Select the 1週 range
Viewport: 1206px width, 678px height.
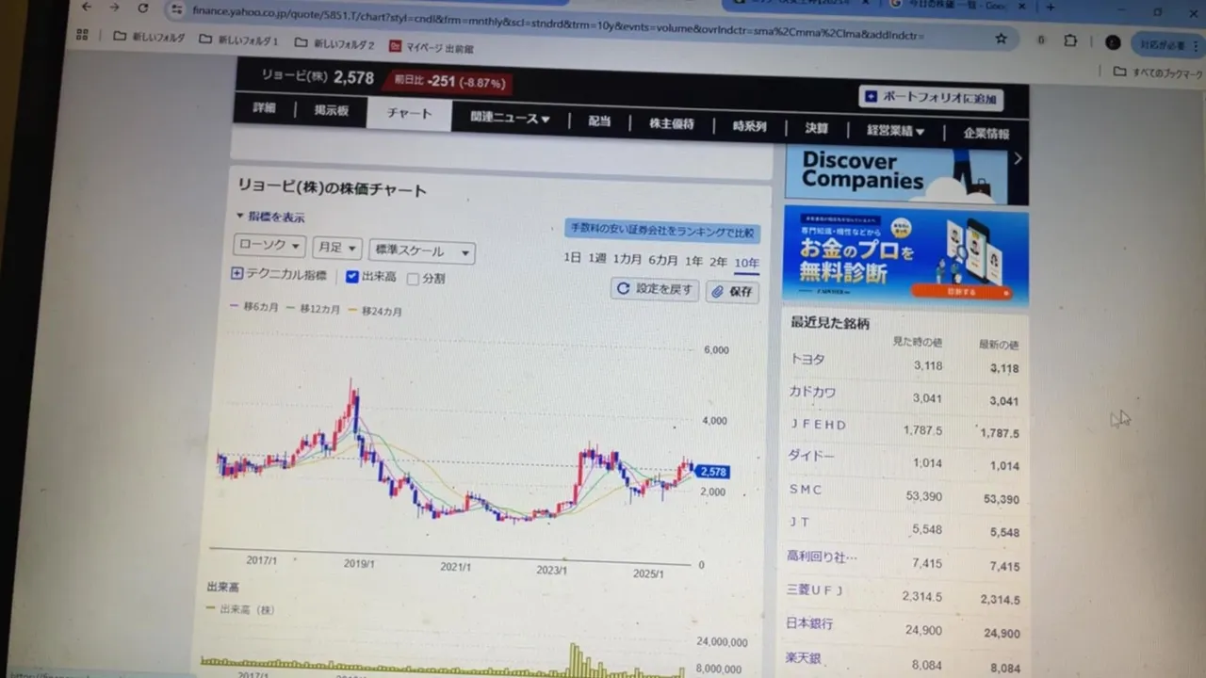597,258
